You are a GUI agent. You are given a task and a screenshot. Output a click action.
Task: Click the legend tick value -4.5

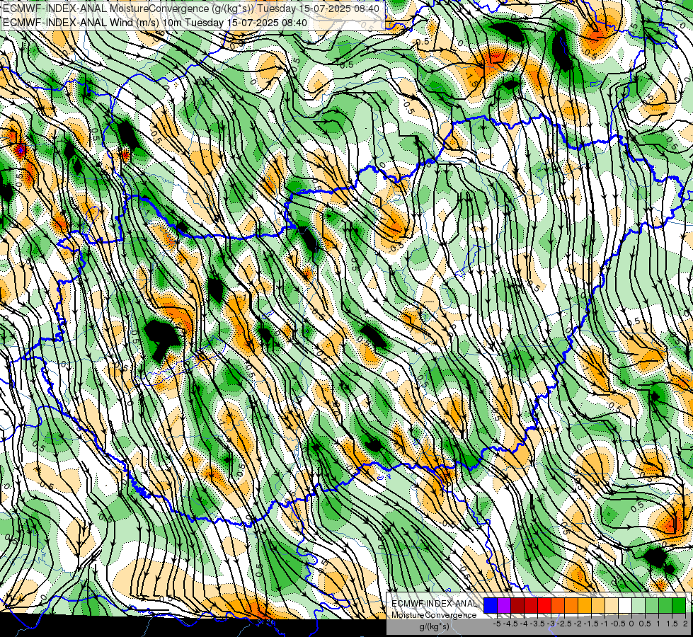click(x=510, y=624)
